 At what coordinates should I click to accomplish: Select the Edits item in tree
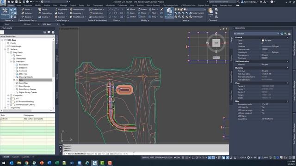[21, 80]
